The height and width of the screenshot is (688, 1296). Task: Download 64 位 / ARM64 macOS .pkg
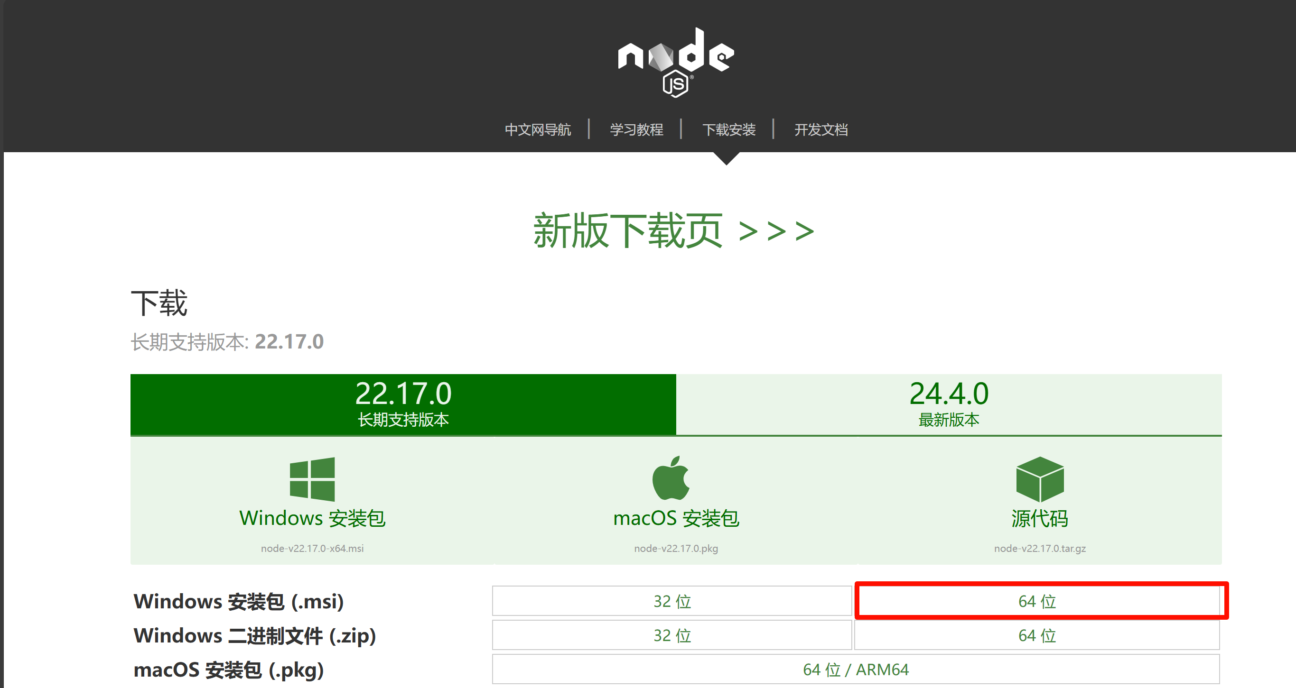pyautogui.click(x=856, y=670)
